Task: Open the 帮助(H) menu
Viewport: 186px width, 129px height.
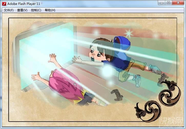Action: (50, 10)
